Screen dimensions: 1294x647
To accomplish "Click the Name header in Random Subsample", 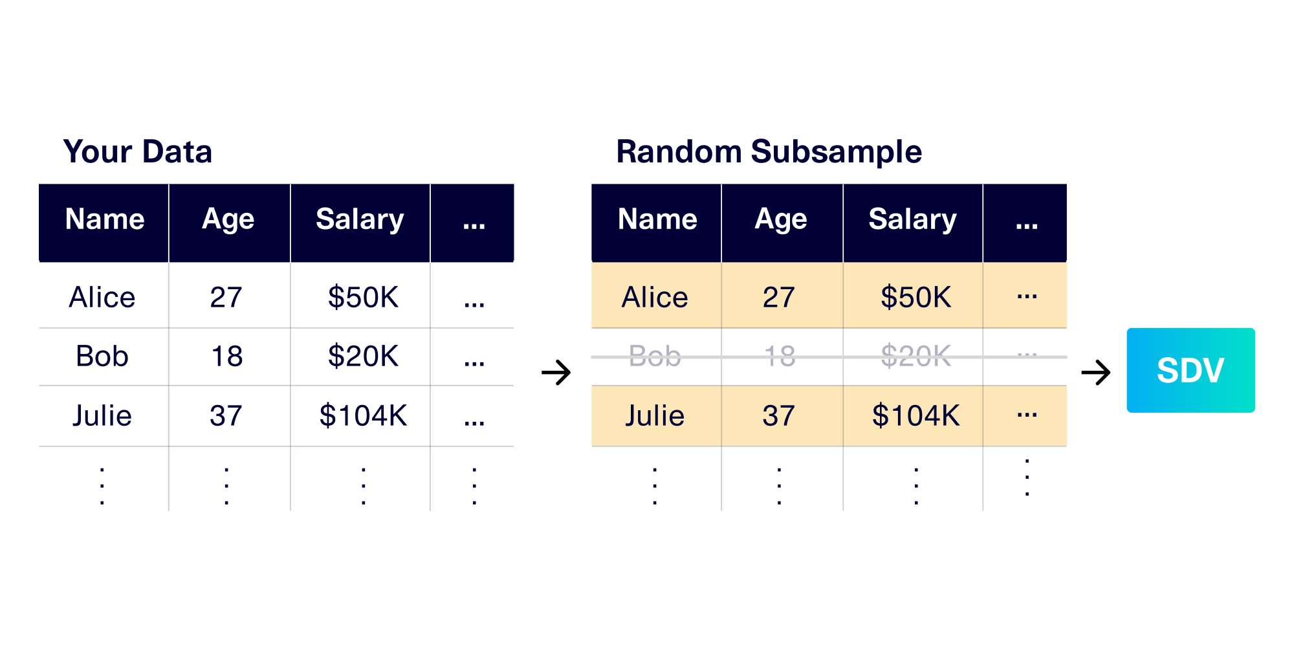I will (657, 220).
